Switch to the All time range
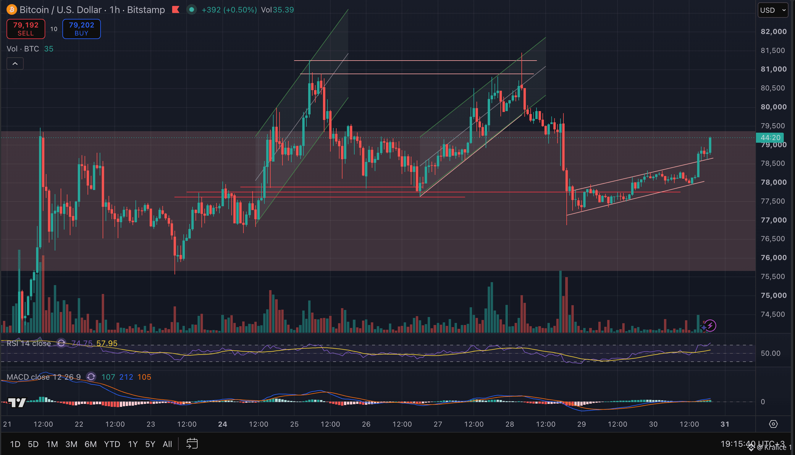Image resolution: width=795 pixels, height=455 pixels. point(167,444)
